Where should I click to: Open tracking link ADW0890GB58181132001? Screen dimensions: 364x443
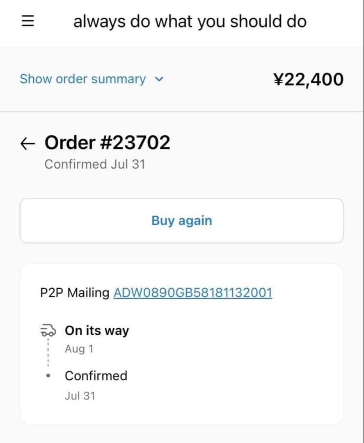[x=192, y=293]
